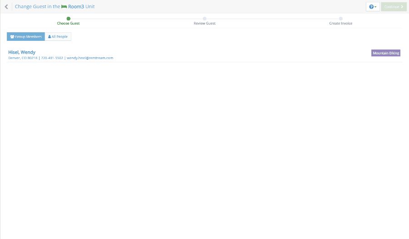Click the Review Guest step circle

click(x=204, y=19)
